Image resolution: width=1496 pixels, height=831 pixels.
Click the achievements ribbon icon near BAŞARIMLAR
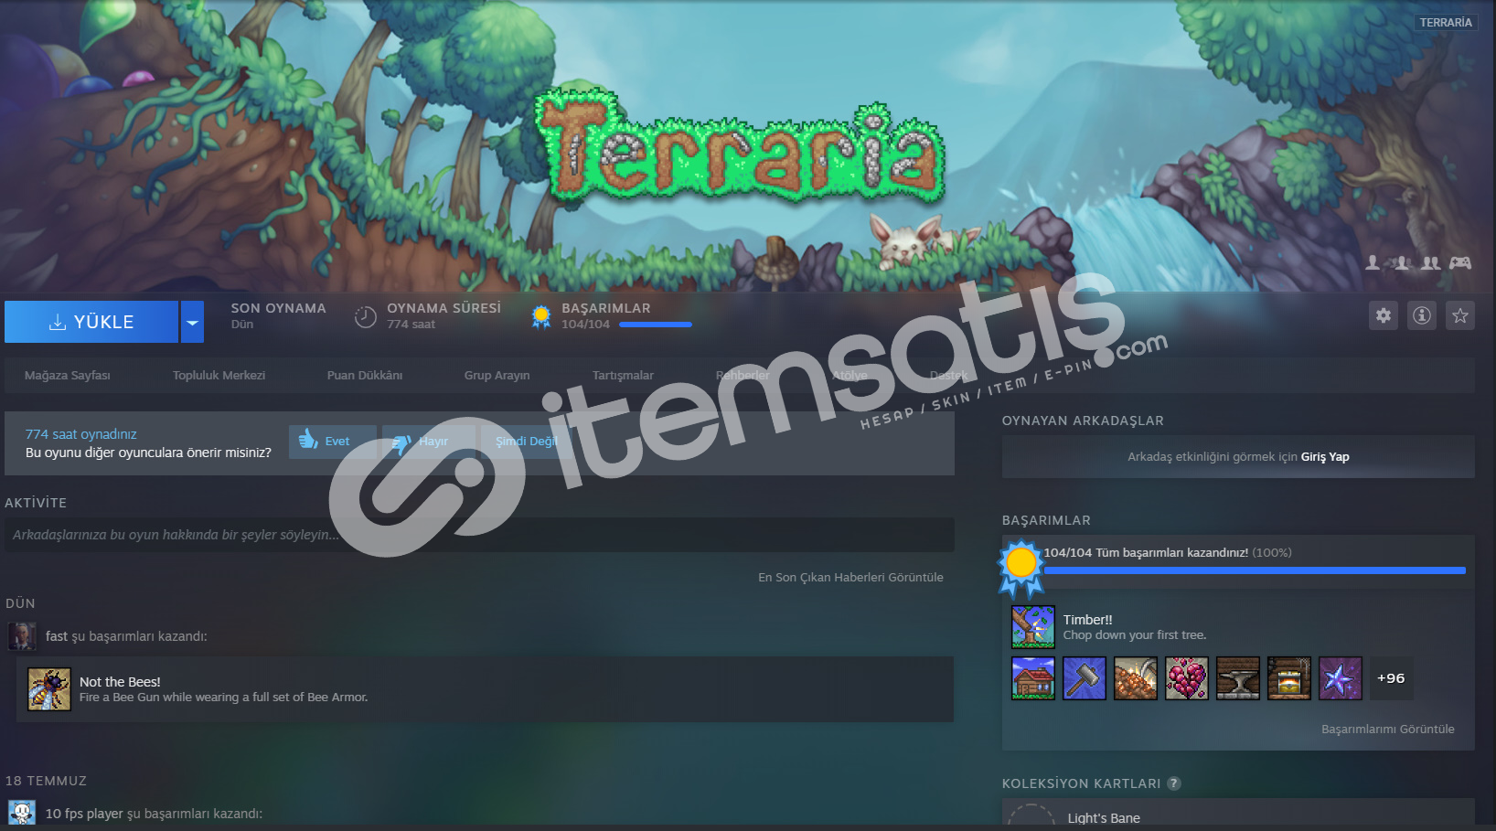541,316
